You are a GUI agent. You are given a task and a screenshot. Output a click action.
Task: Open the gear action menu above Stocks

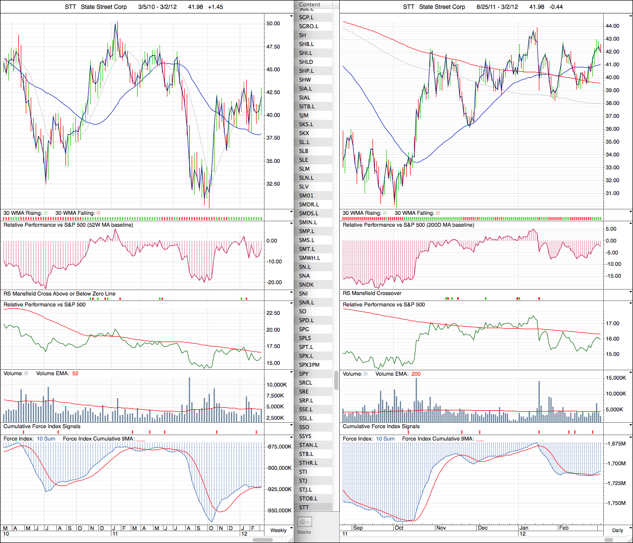click(x=304, y=522)
